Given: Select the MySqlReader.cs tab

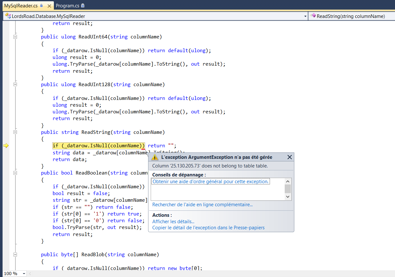Looking at the screenshot, I should click(x=21, y=6).
